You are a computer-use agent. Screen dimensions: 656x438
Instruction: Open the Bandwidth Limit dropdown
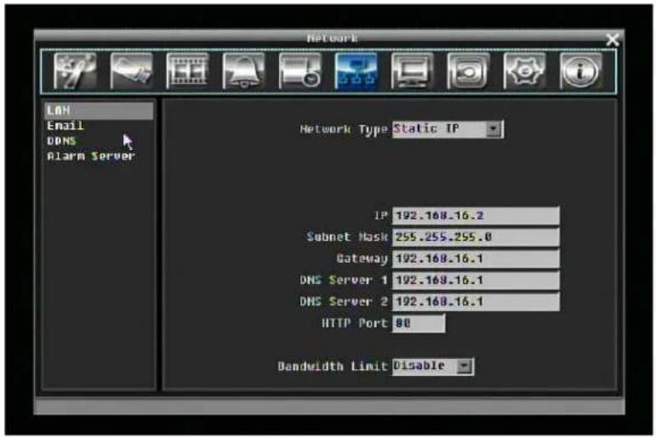point(433,367)
